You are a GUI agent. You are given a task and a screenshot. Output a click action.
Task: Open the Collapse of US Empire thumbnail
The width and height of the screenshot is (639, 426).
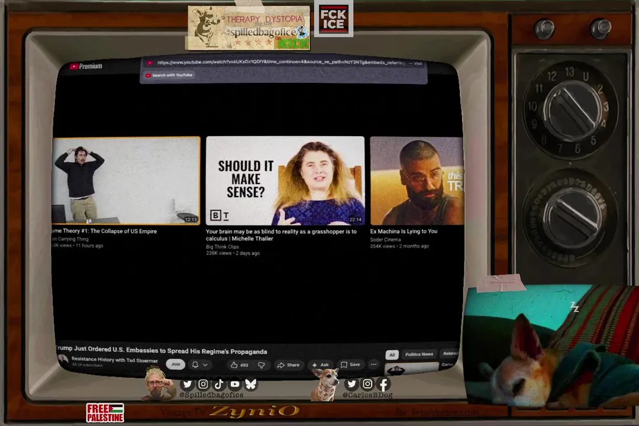point(126,180)
